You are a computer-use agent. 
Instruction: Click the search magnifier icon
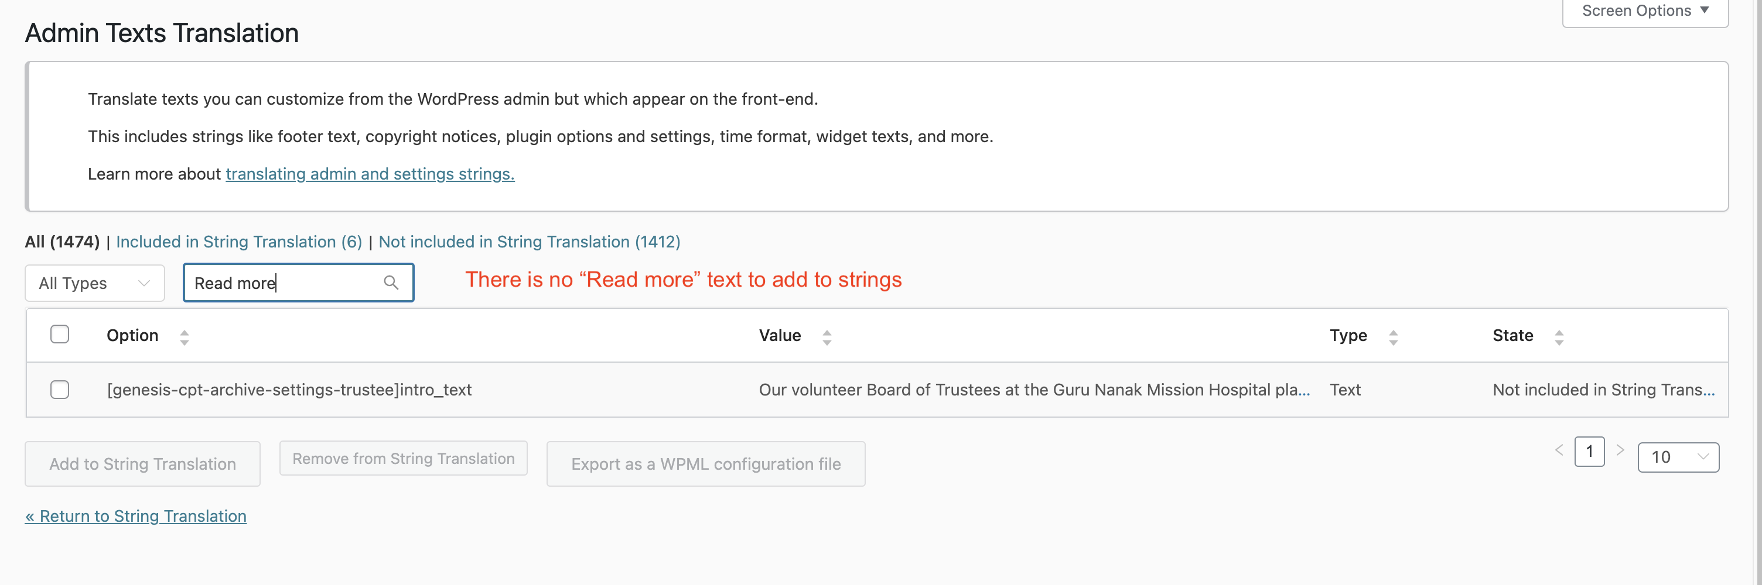[391, 282]
